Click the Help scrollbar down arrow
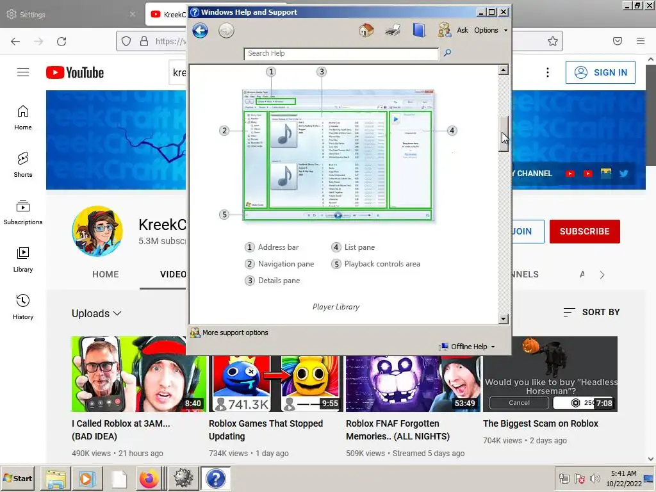Viewport: 656px width, 492px height. tap(504, 319)
